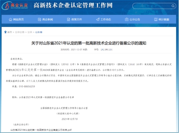This screenshot has width=179, height=133.
Task: Click the location pin breadcrumb icon
Action: (5, 32)
